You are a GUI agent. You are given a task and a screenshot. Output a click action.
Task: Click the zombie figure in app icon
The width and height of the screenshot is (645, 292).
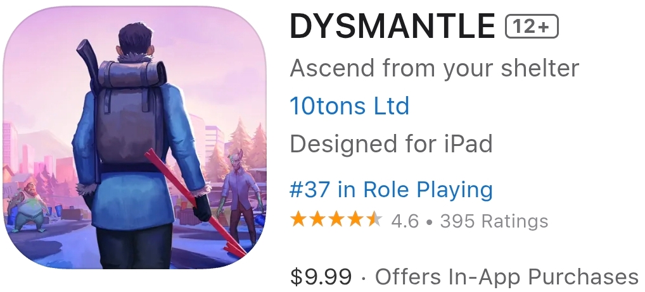(x=238, y=198)
